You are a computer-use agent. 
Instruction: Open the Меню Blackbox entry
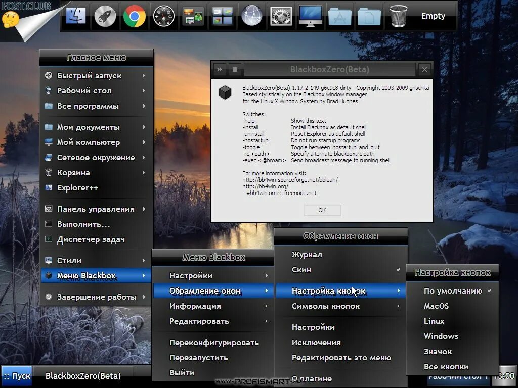click(x=96, y=275)
